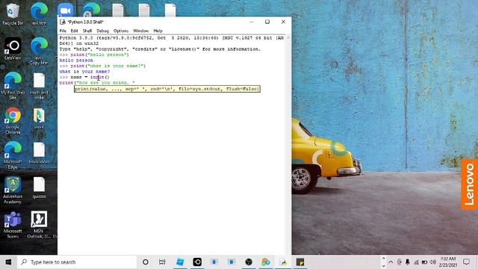The width and height of the screenshot is (478, 269).
Task: Open the Help menu
Action: click(x=158, y=31)
